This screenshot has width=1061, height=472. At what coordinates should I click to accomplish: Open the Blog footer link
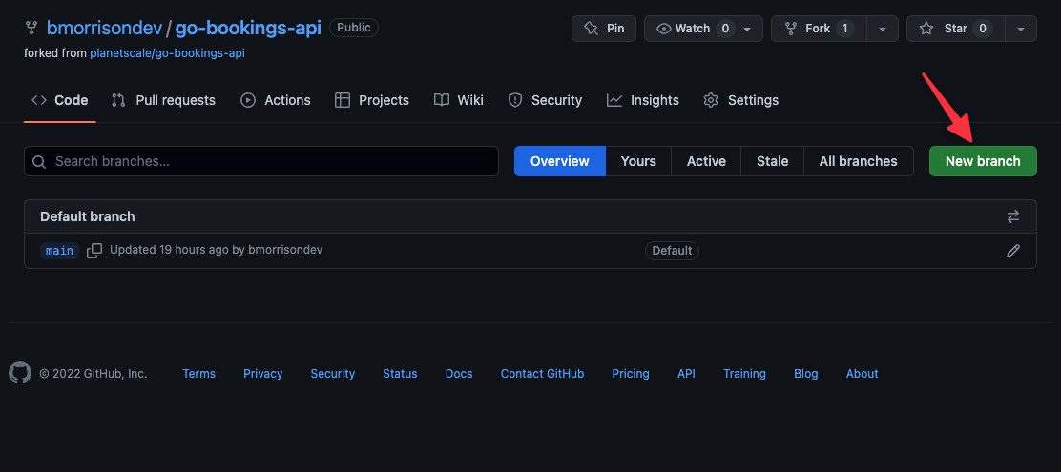(806, 373)
